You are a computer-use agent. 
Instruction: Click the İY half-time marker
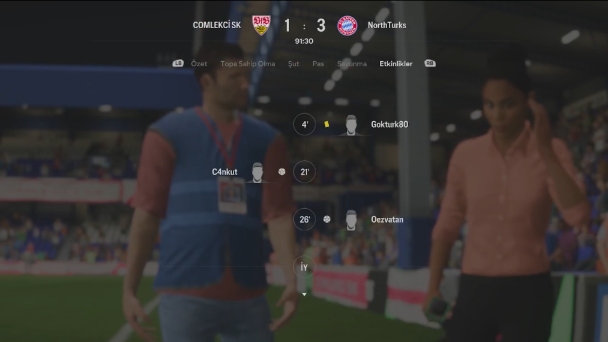[304, 267]
